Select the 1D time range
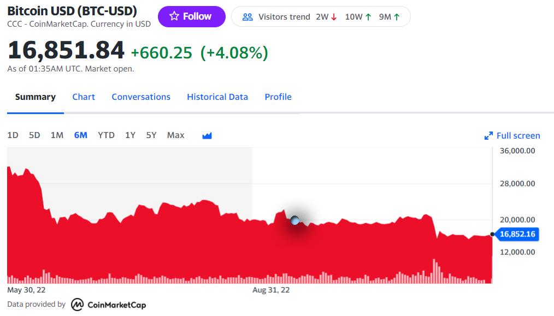This screenshot has width=554, height=316. [13, 135]
